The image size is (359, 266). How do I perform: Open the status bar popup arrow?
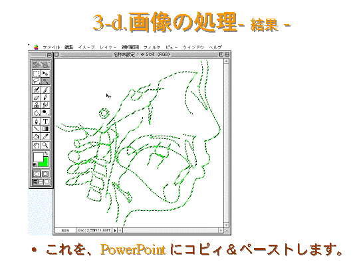pyautogui.click(x=115, y=230)
